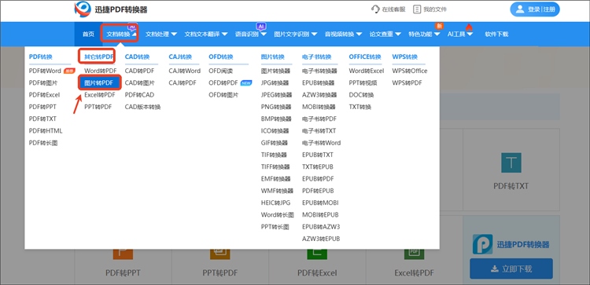Image resolution: width=590 pixels, height=285 pixels.
Task: Open the PDF转HTML link
Action: 46,130
